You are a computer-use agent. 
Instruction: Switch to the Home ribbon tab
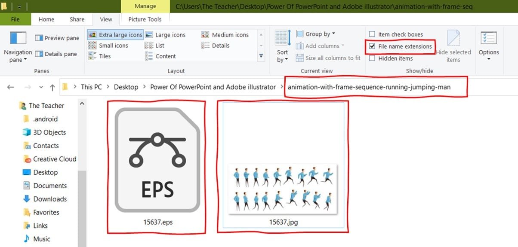click(x=46, y=19)
